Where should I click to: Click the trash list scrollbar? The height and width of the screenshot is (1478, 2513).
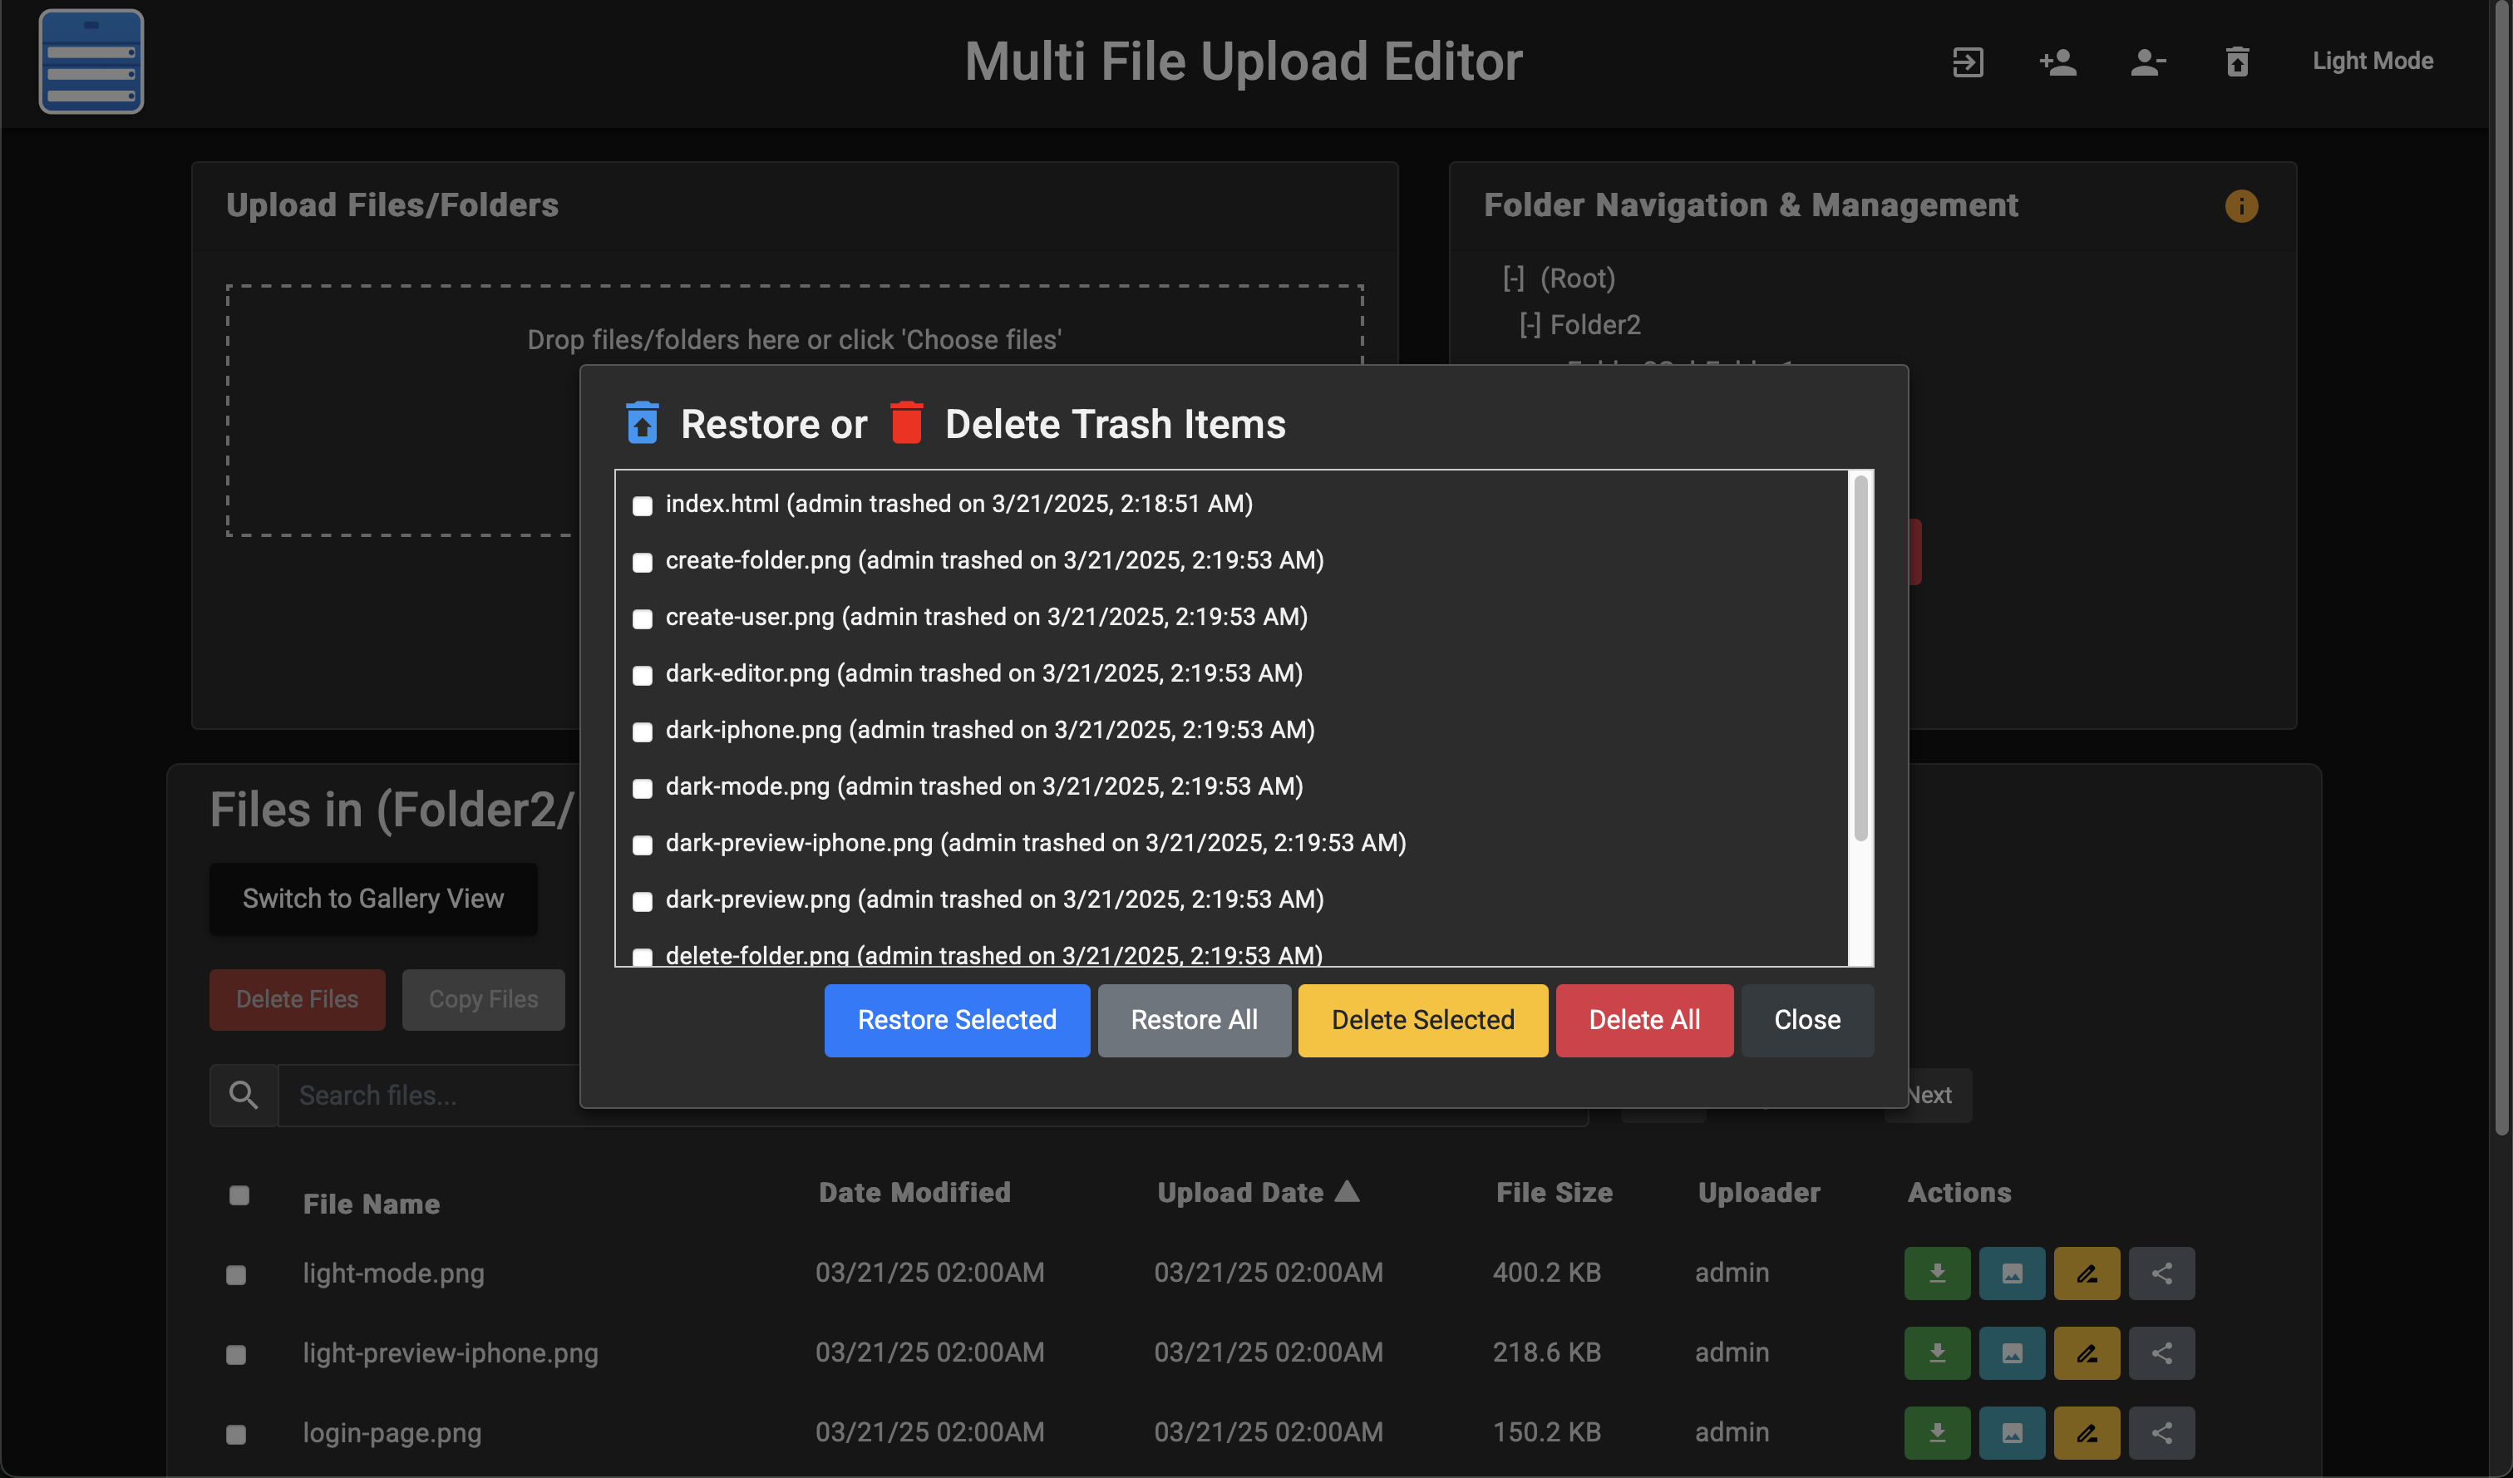[1860, 658]
